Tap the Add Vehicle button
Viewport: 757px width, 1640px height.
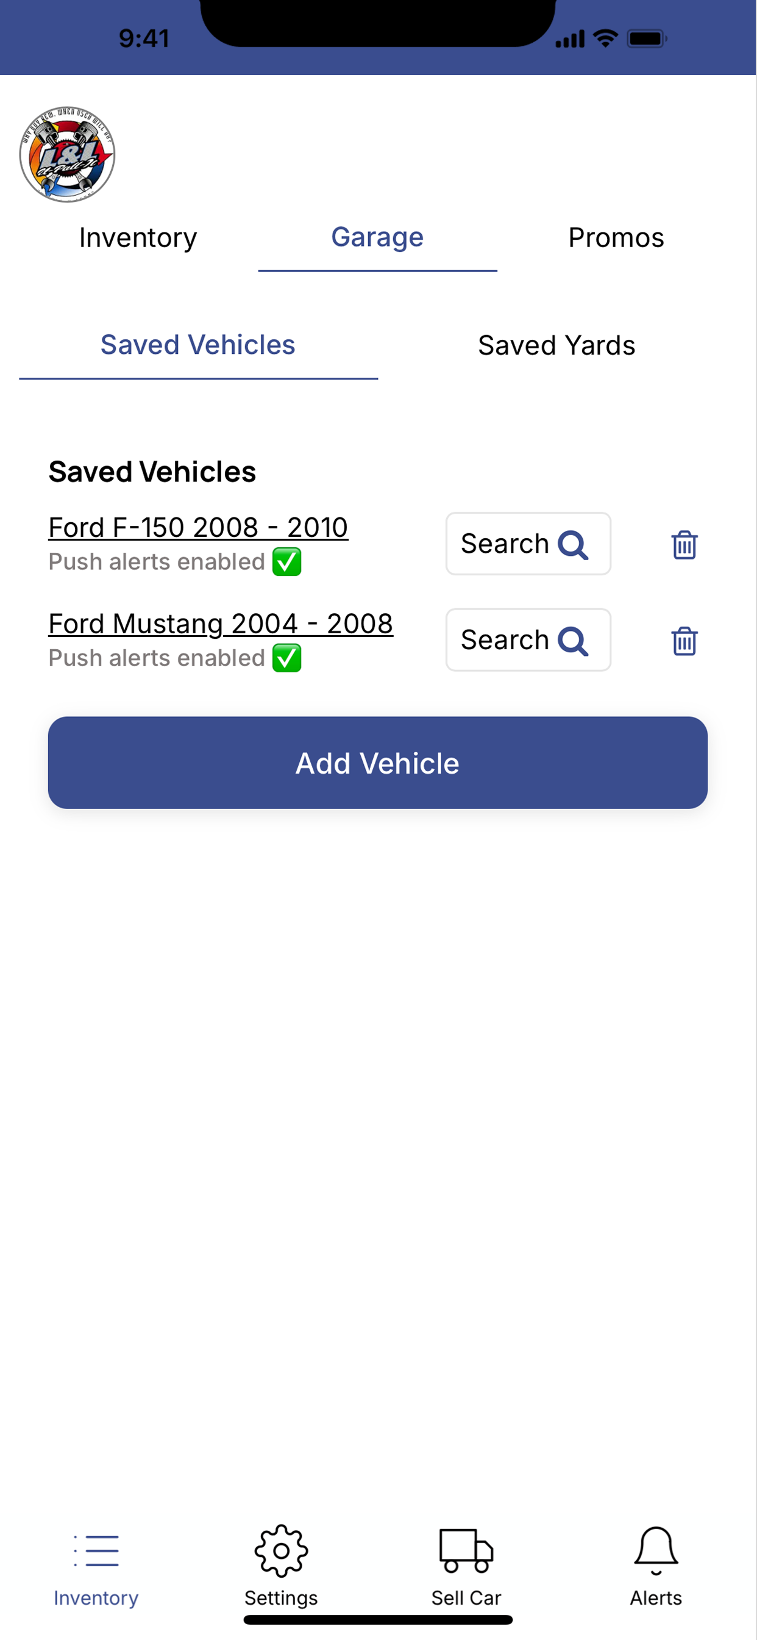pyautogui.click(x=377, y=763)
